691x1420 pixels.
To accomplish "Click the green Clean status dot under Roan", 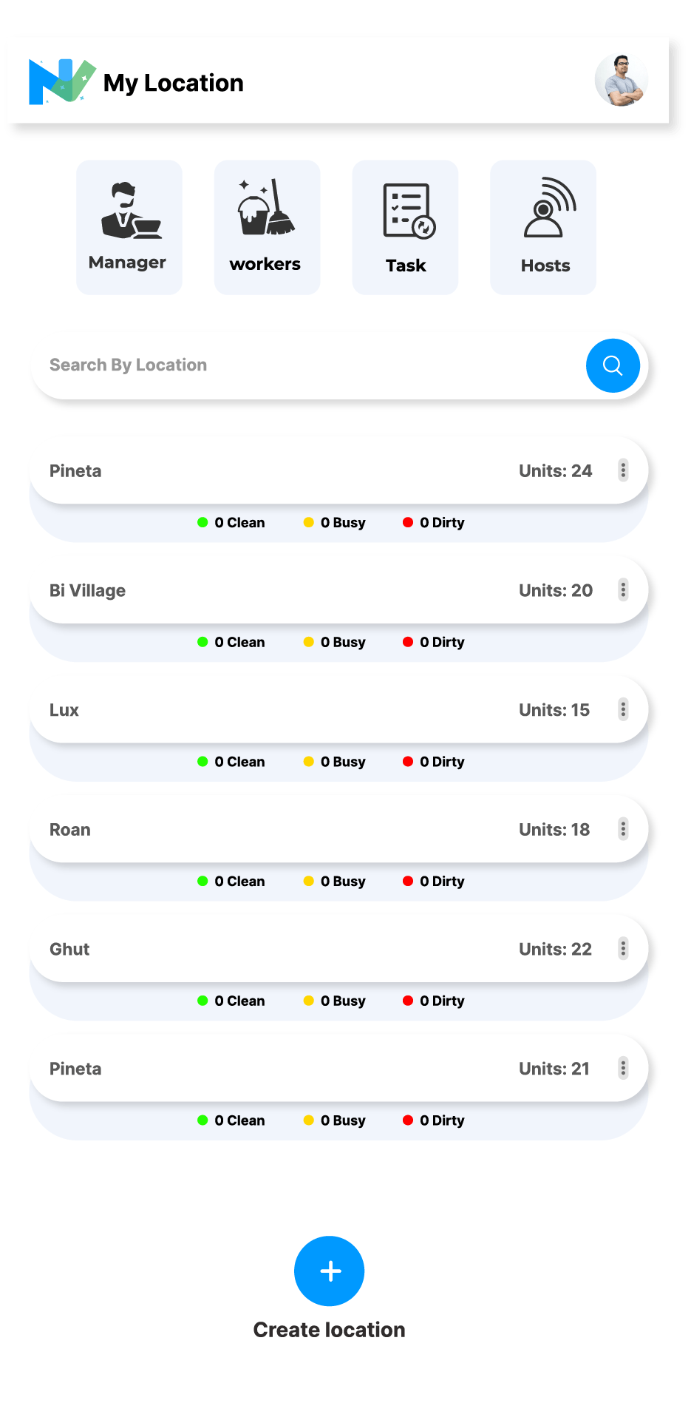I will 202,881.
